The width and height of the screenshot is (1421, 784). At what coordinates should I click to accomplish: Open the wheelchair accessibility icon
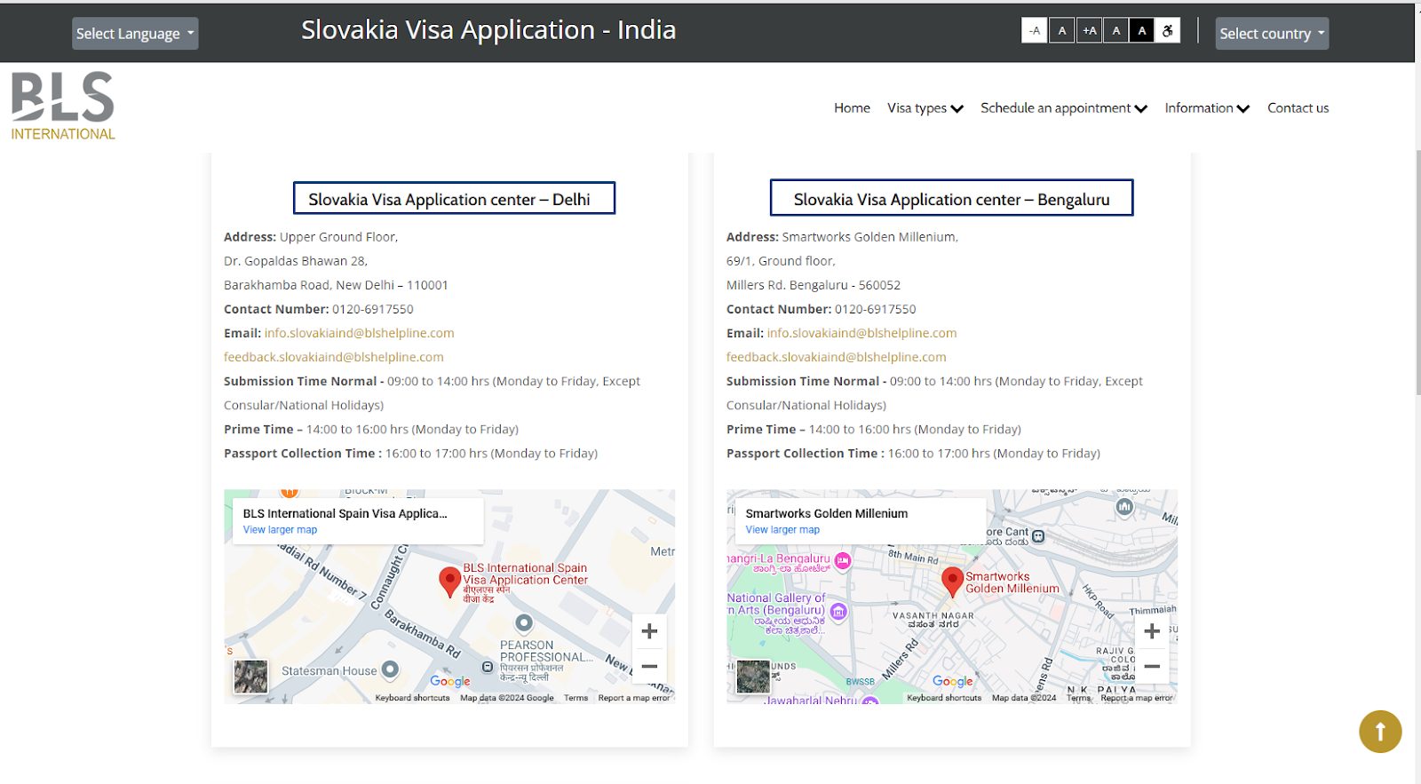pos(1168,31)
